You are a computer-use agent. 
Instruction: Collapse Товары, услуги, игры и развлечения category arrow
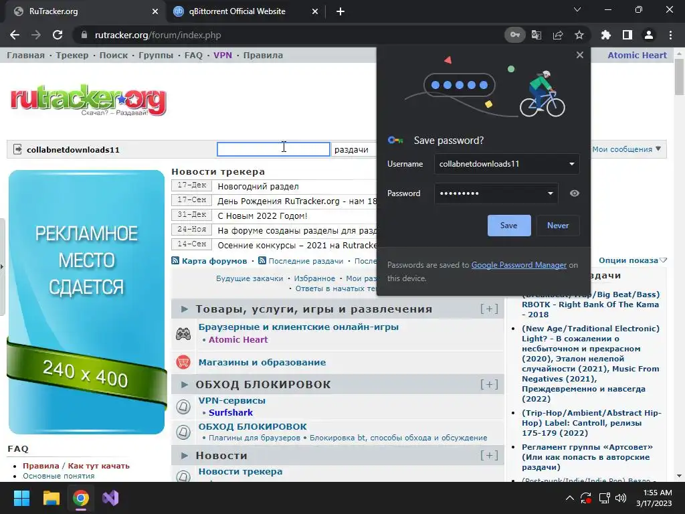click(x=185, y=309)
